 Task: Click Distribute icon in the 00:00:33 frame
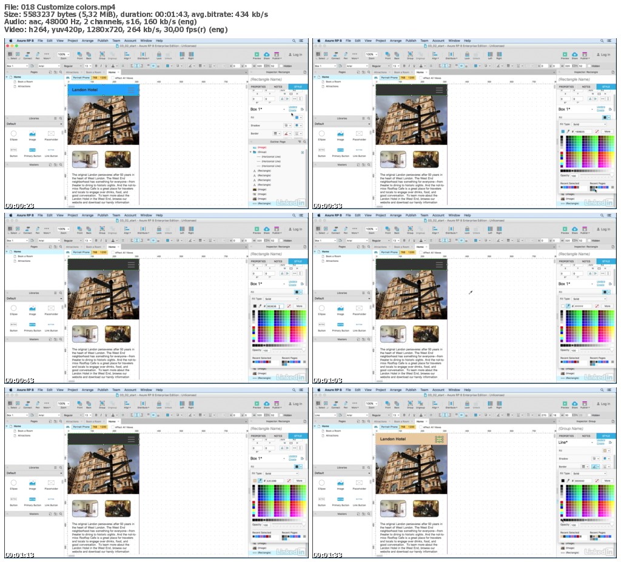point(451,55)
